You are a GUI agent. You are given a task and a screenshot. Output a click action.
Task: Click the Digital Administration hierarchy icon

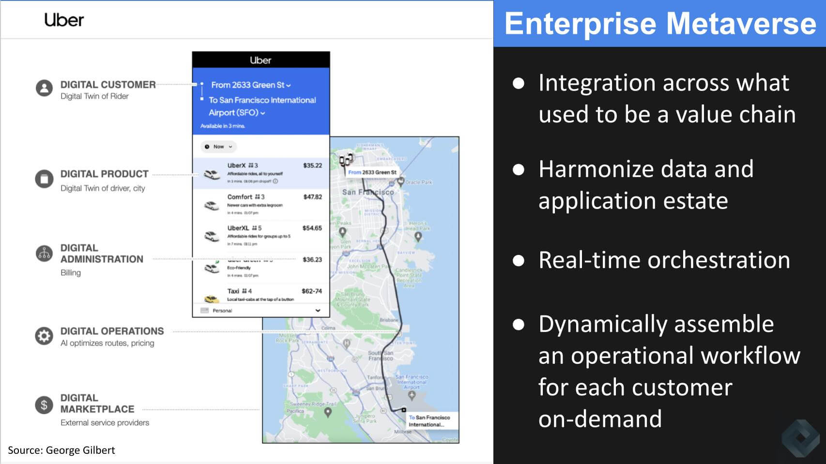[x=44, y=253]
